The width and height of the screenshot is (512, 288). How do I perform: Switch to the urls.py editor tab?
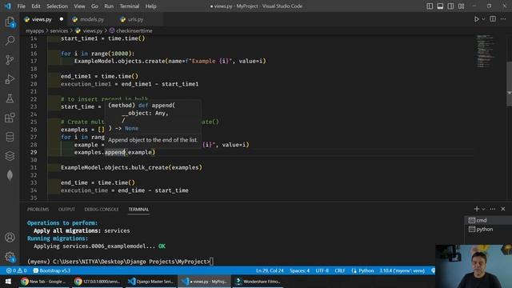(135, 19)
